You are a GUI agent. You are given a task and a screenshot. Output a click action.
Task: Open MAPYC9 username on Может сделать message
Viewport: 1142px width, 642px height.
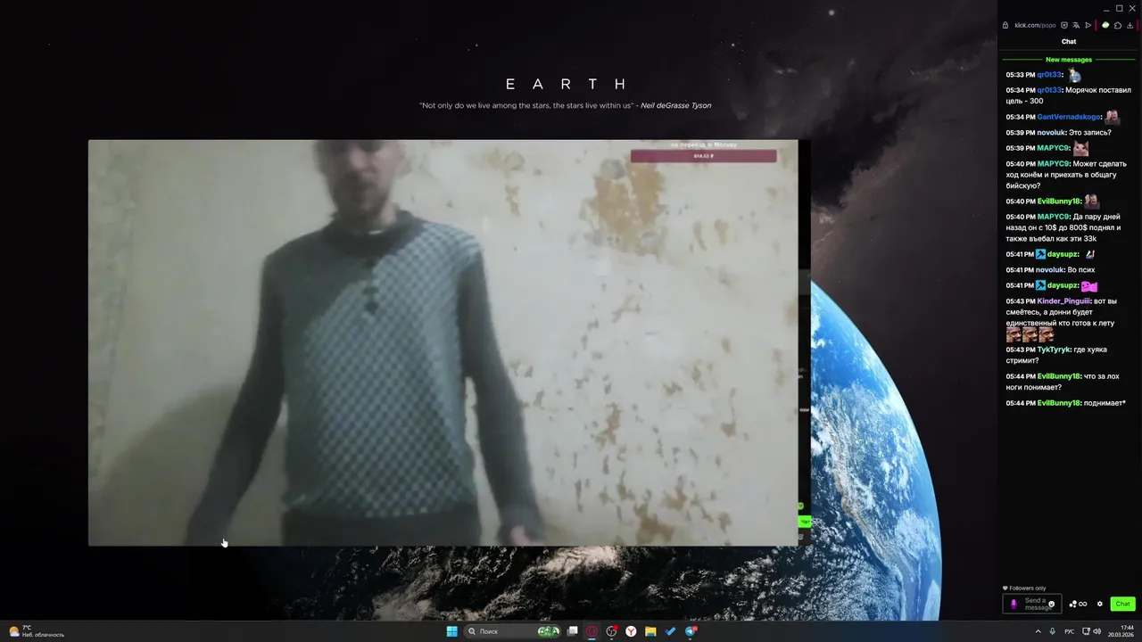tap(1053, 164)
